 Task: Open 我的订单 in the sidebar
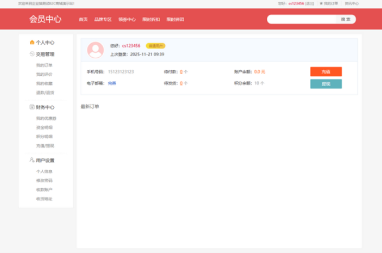(x=44, y=65)
